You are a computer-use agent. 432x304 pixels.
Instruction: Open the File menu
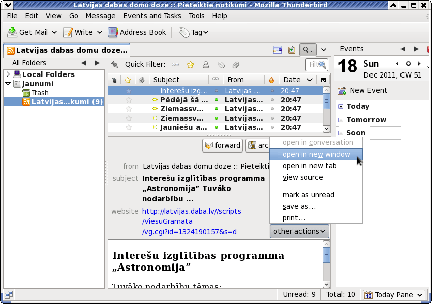(x=12, y=16)
